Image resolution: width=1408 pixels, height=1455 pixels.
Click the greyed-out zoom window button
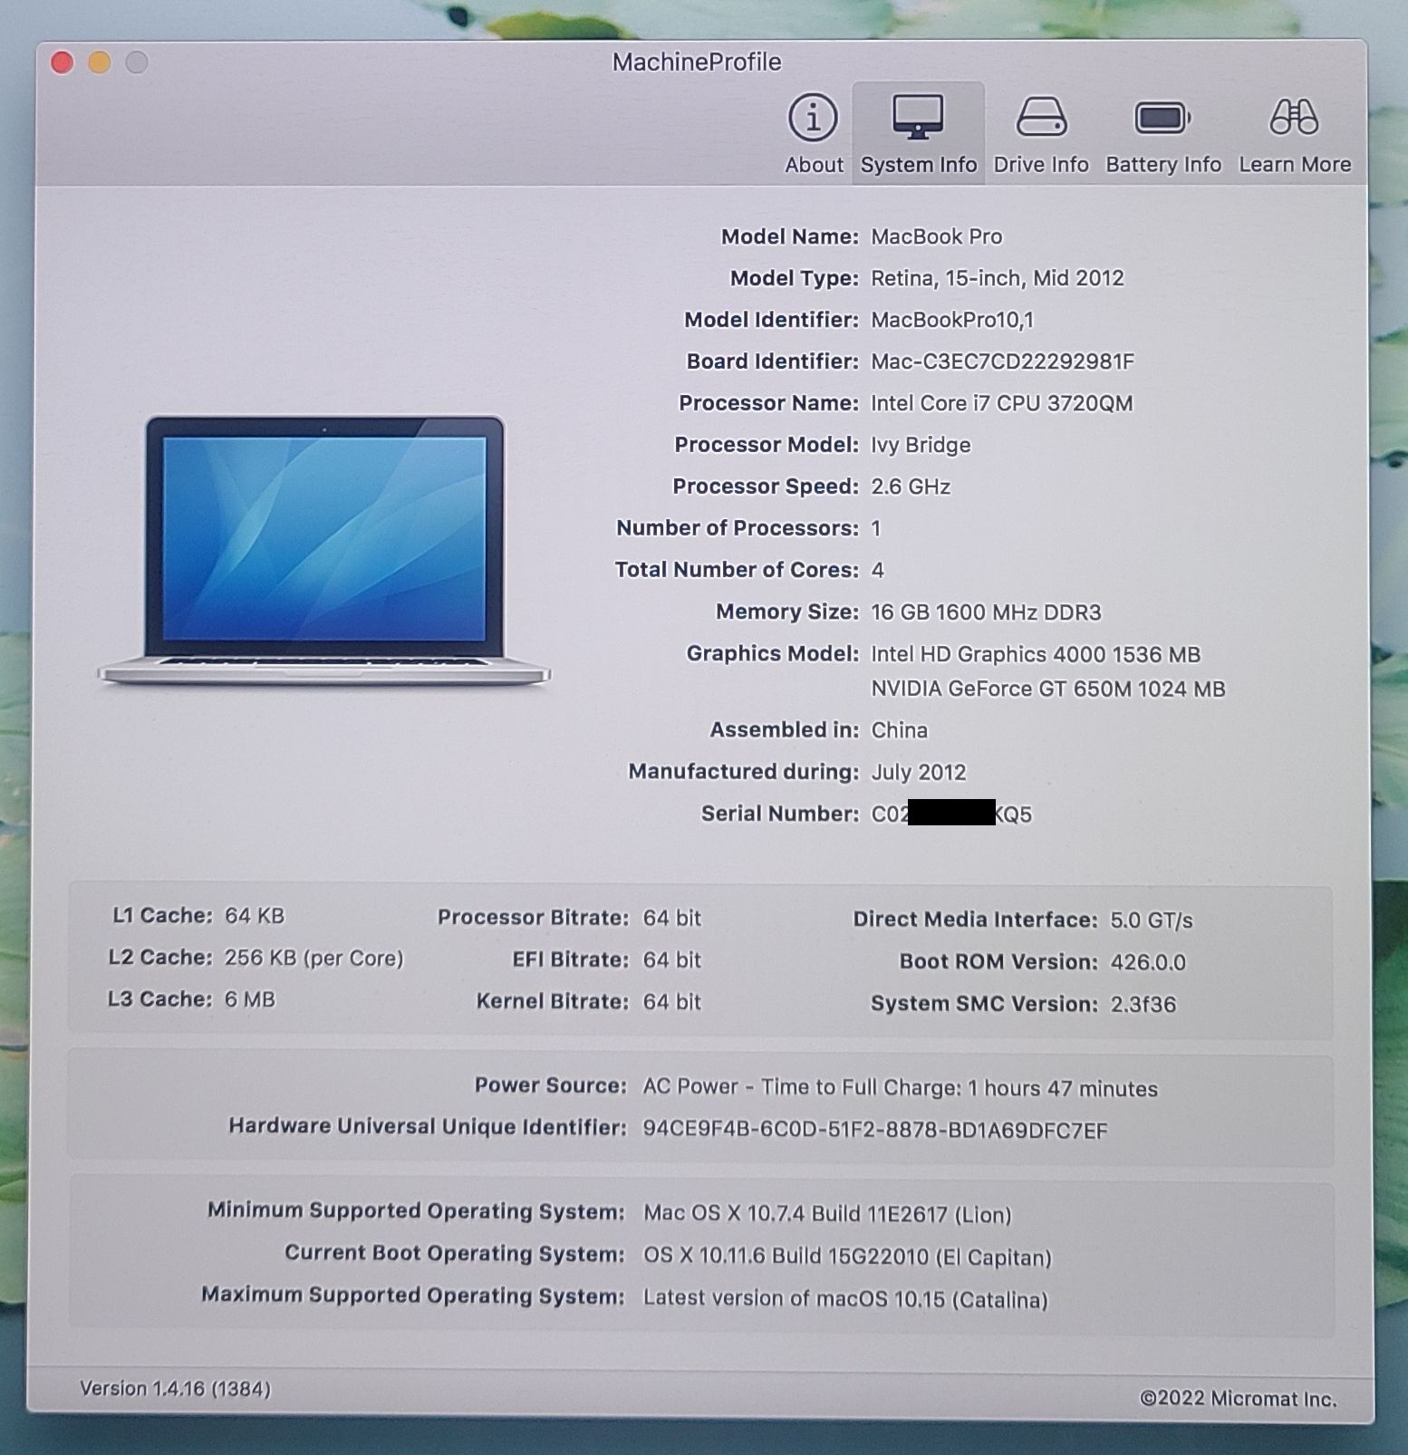(137, 63)
